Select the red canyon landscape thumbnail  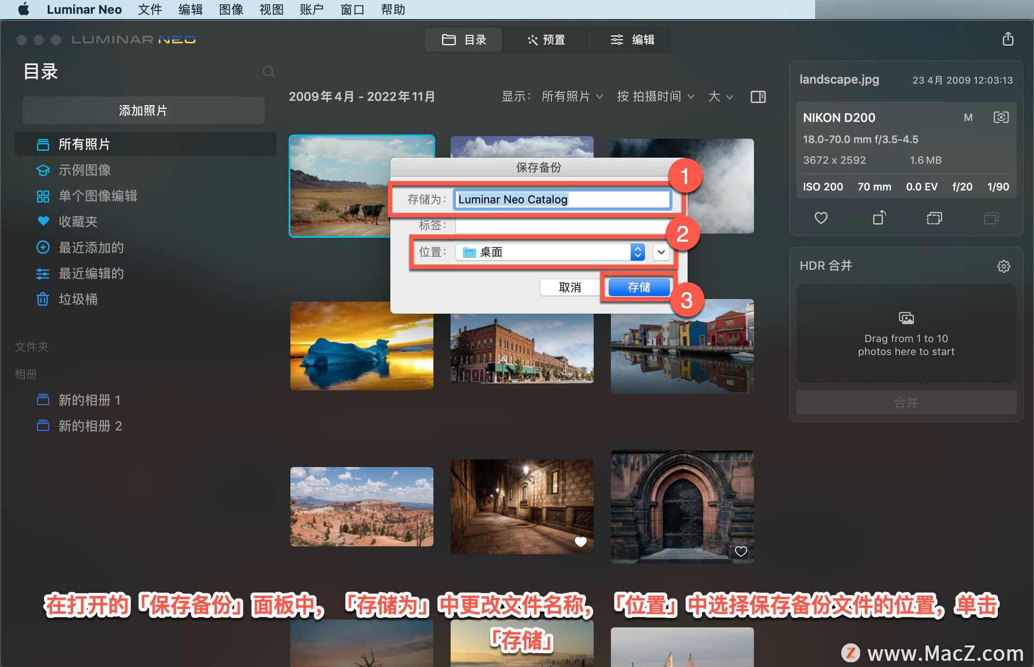(361, 506)
